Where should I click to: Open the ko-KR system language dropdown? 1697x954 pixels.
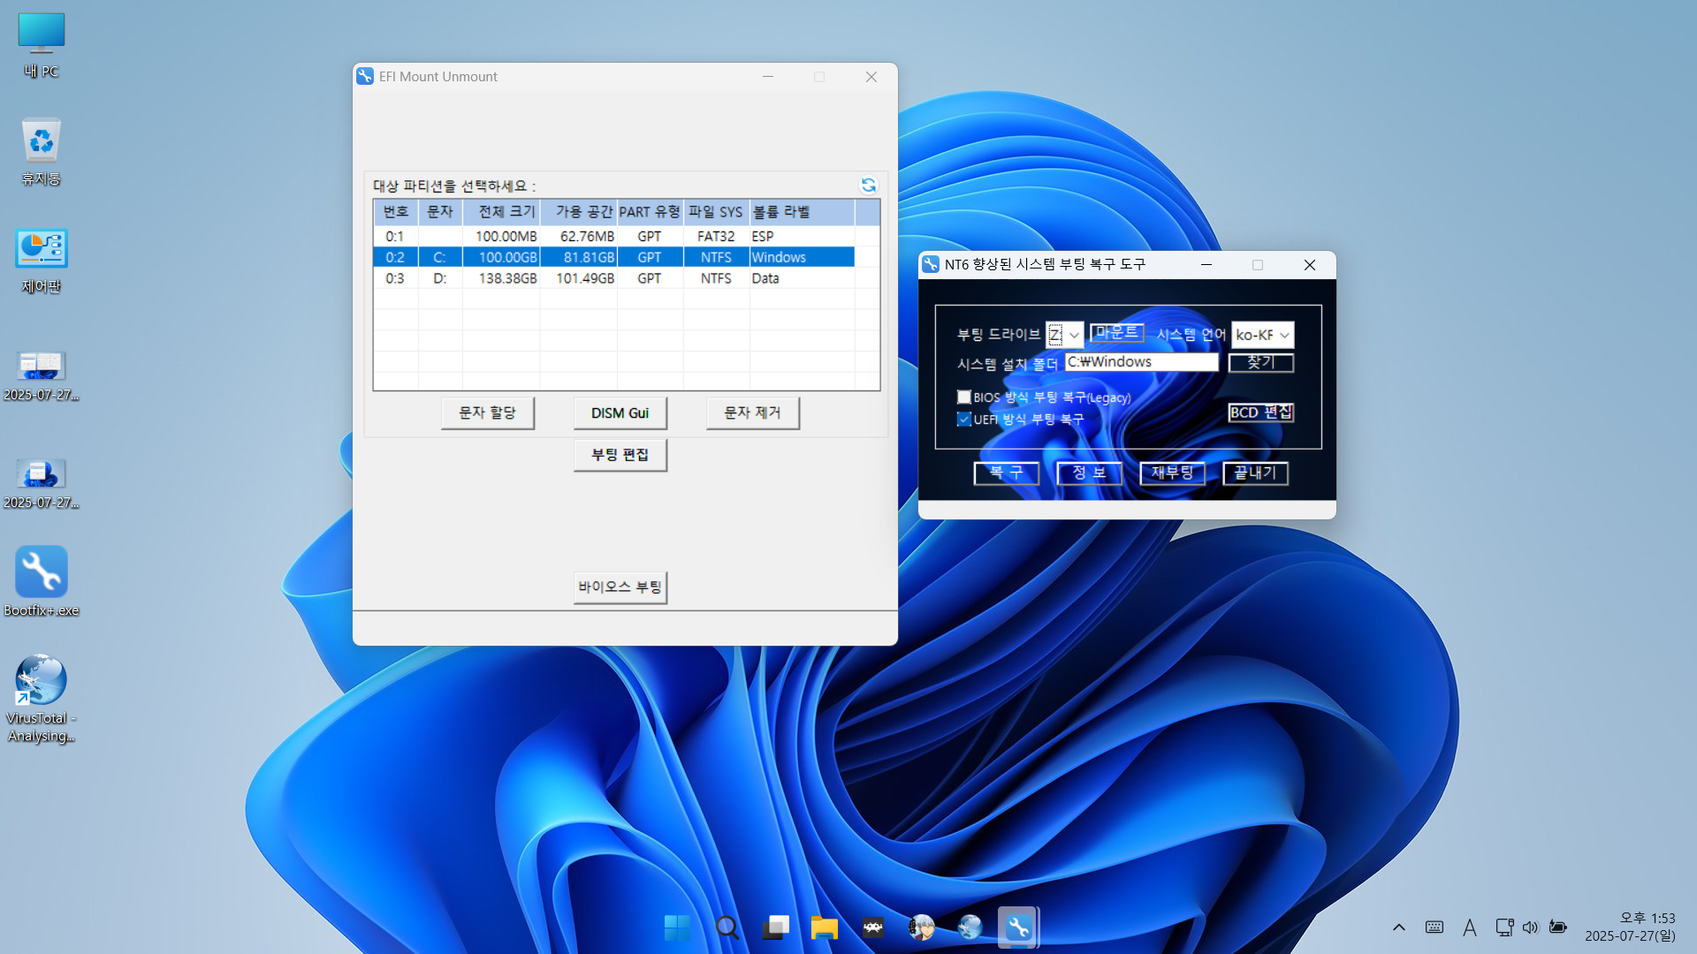[x=1284, y=335]
